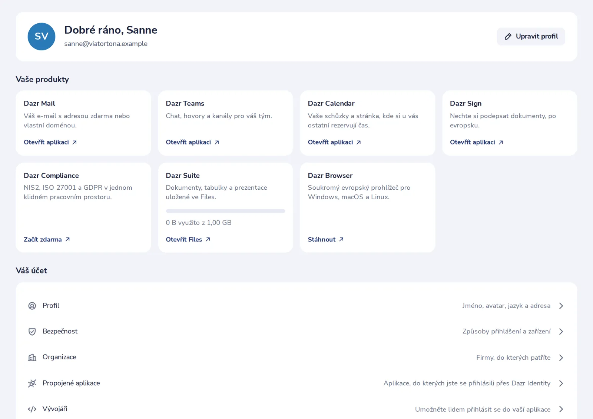Viewport: 593px width, 419px height.
Task: Click 'Jméno, avatar, jazyk a adresa' text
Action: tap(506, 306)
